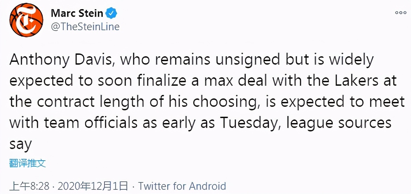Click the final word say
This screenshot has width=411, height=194.
click(20, 145)
